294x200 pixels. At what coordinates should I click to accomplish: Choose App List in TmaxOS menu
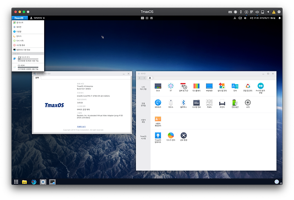point(28,22)
